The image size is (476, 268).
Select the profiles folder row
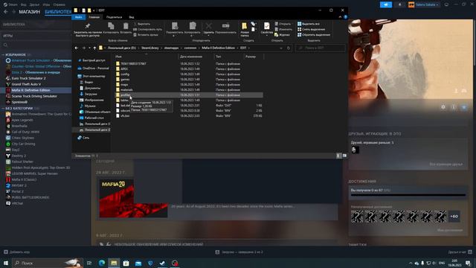[188, 95]
